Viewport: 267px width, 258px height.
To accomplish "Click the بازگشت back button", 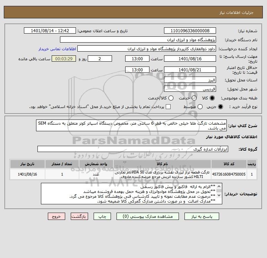I will pyautogui.click(x=79, y=216).
